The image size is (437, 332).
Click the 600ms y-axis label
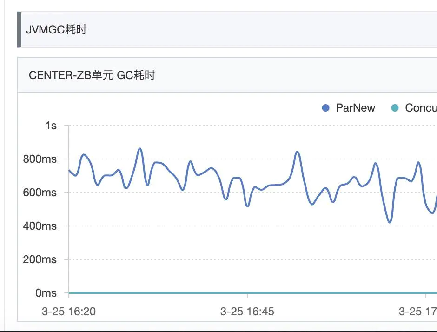(40, 193)
